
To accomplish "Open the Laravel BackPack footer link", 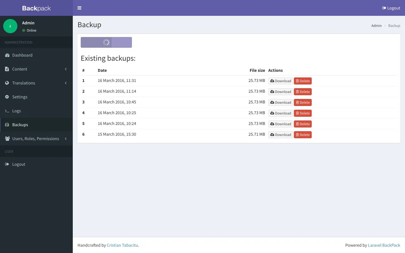I will coord(384,245).
